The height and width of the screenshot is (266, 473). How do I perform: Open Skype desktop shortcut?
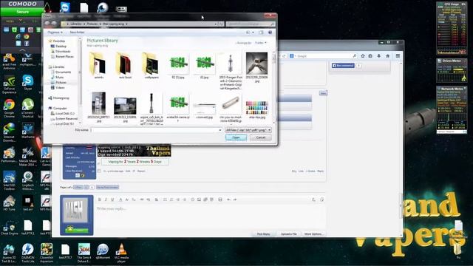(28, 82)
